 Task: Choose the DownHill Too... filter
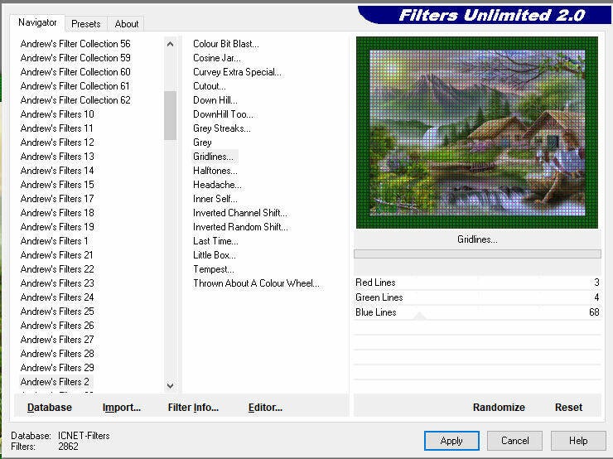pyautogui.click(x=223, y=114)
